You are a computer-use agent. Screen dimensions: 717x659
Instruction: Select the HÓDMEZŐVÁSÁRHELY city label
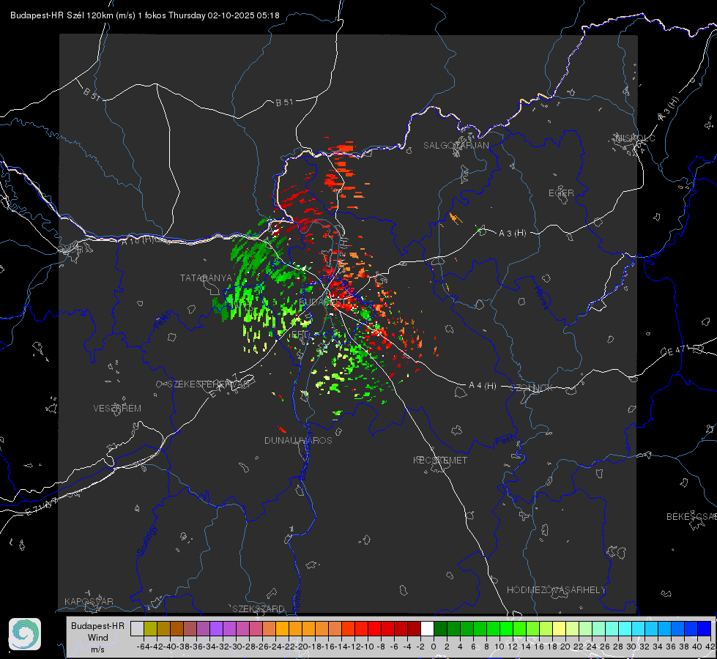coord(556,590)
